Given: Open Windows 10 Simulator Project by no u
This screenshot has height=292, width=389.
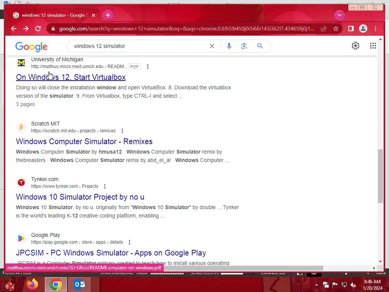Looking at the screenshot, I should 80,197.
